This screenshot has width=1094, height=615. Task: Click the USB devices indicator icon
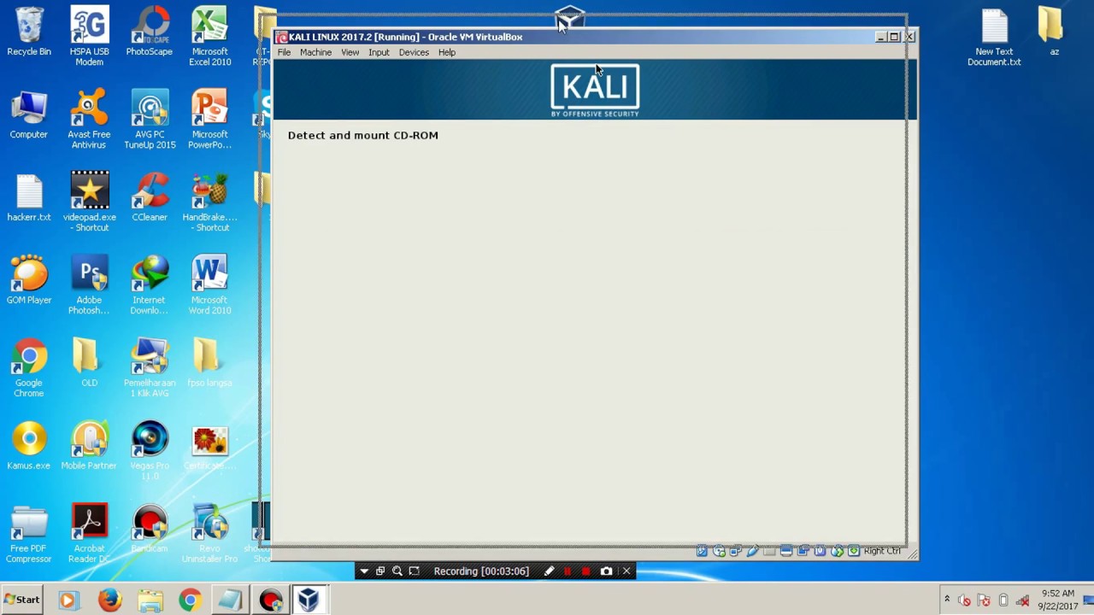pos(753,551)
